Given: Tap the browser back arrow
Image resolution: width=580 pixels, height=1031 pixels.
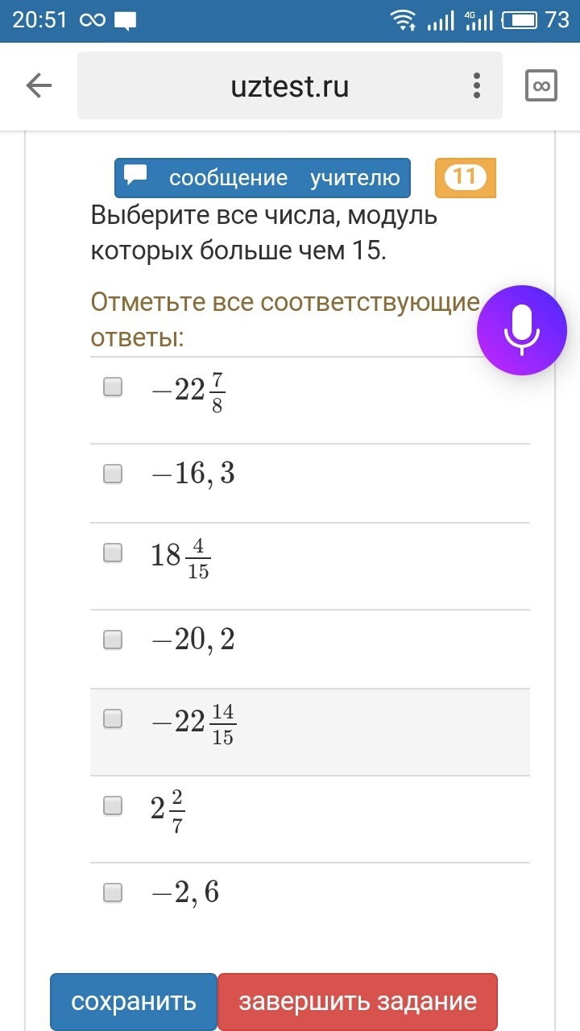Looking at the screenshot, I should tap(39, 85).
